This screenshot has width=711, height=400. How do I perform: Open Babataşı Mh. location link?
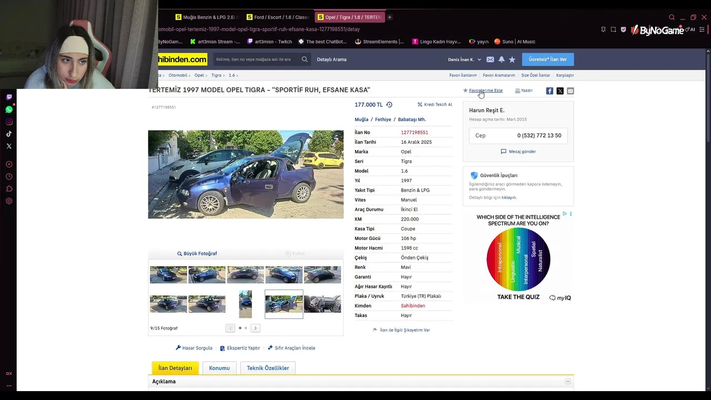[x=412, y=119]
